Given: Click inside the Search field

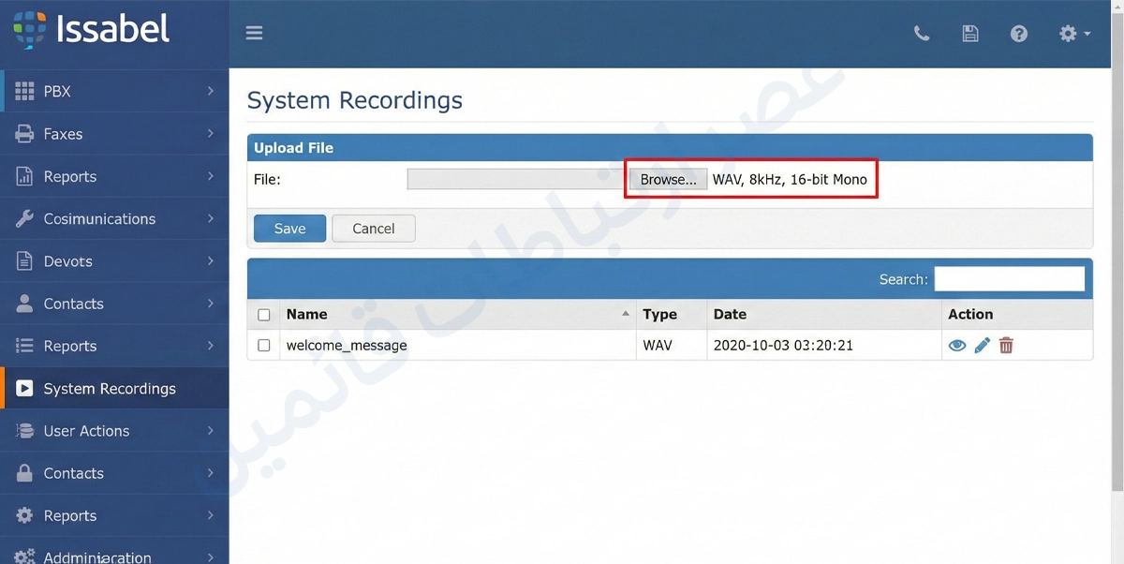Looking at the screenshot, I should click(1009, 278).
